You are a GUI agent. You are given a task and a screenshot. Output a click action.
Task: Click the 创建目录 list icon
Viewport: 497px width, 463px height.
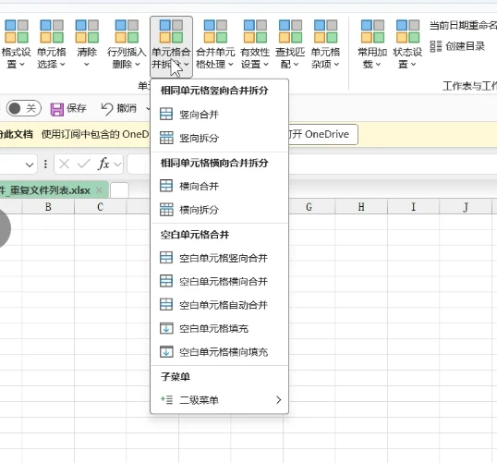pos(436,46)
